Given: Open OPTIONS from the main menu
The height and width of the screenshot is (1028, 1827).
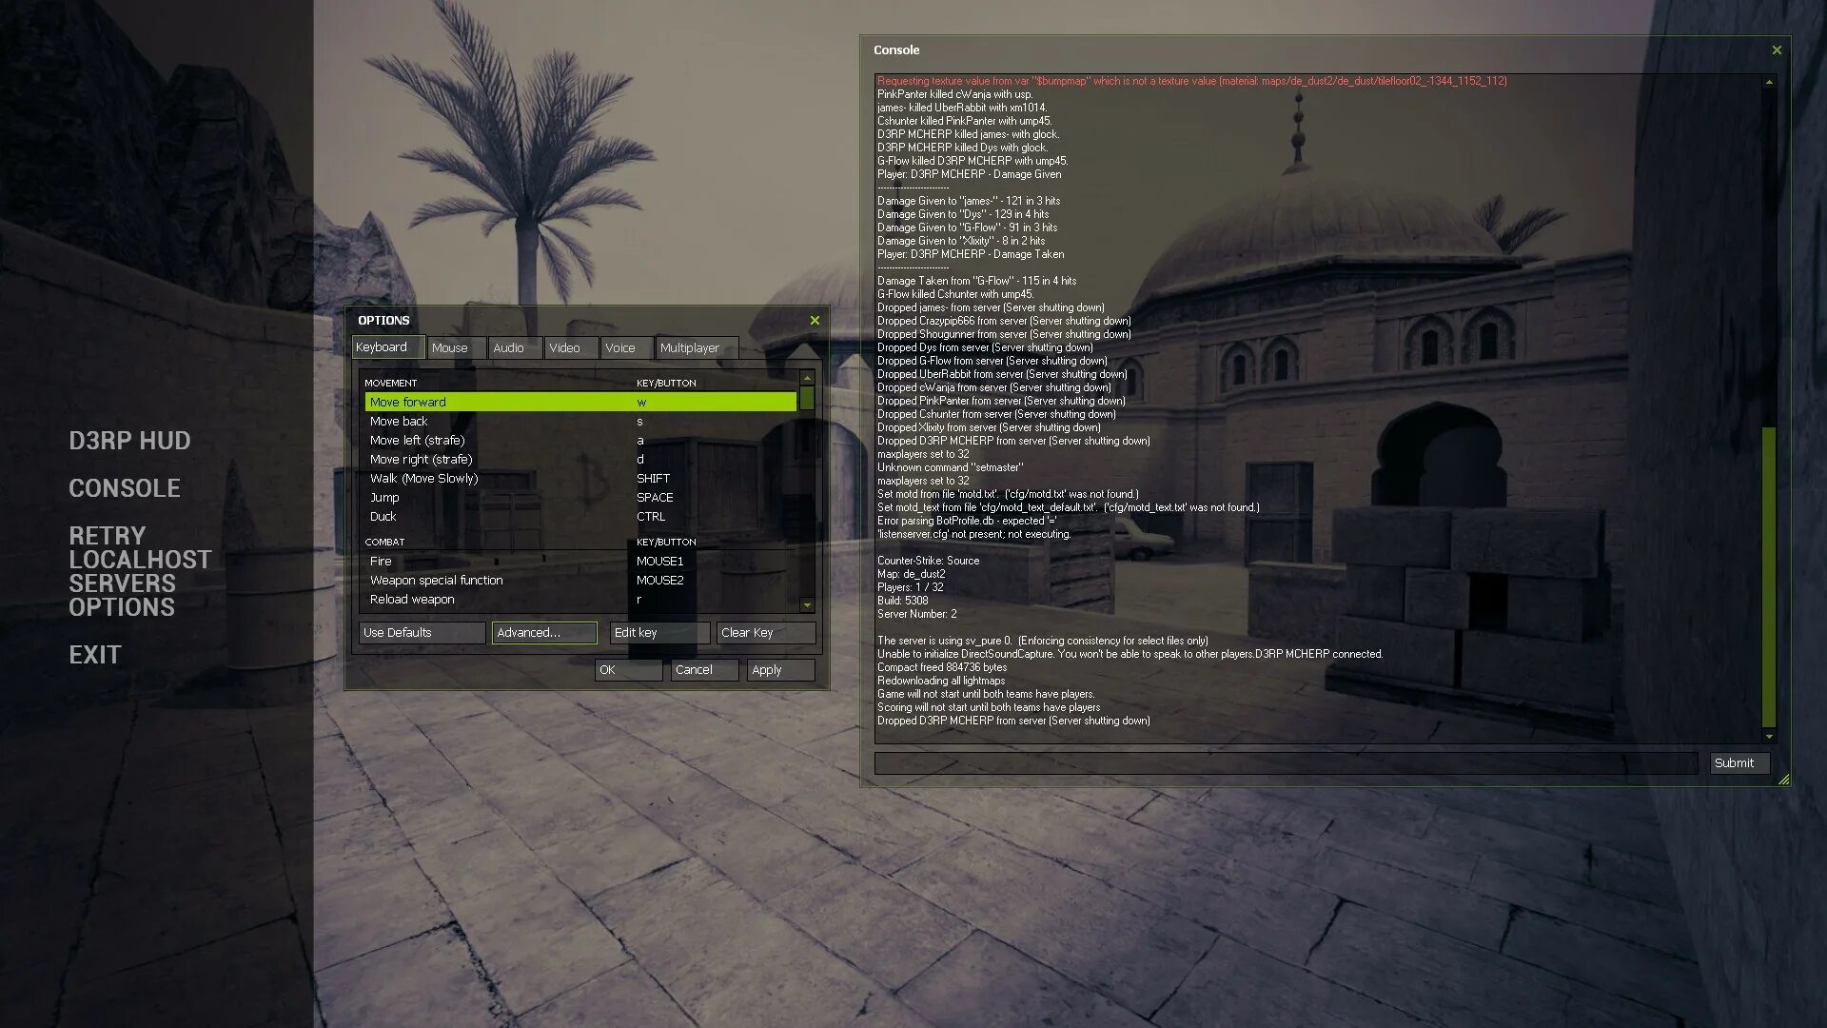Looking at the screenshot, I should tap(122, 607).
